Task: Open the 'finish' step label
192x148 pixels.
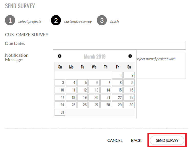Action: click(114, 21)
